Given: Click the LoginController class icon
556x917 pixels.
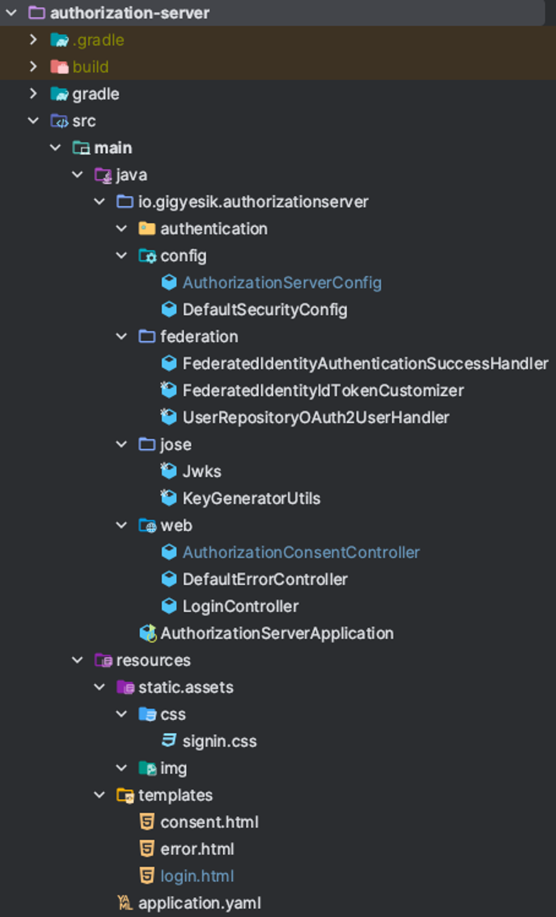Looking at the screenshot, I should [169, 606].
